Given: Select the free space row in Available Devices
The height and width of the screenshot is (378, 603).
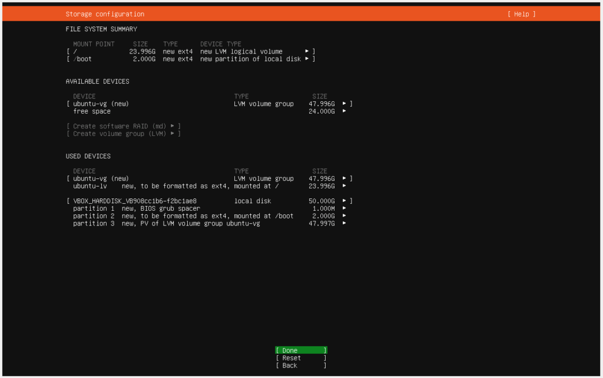Looking at the screenshot, I should point(92,111).
